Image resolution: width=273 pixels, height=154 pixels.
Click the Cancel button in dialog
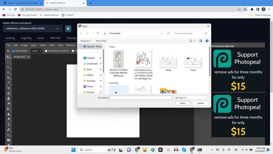pos(200,103)
